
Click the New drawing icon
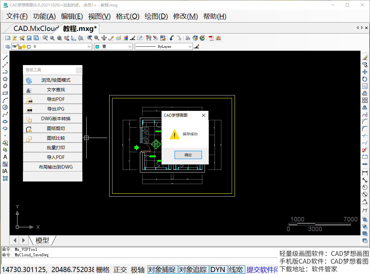(x=8, y=38)
